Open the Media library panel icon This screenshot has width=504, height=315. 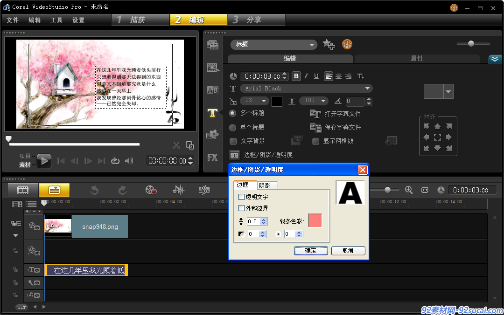pos(212,45)
